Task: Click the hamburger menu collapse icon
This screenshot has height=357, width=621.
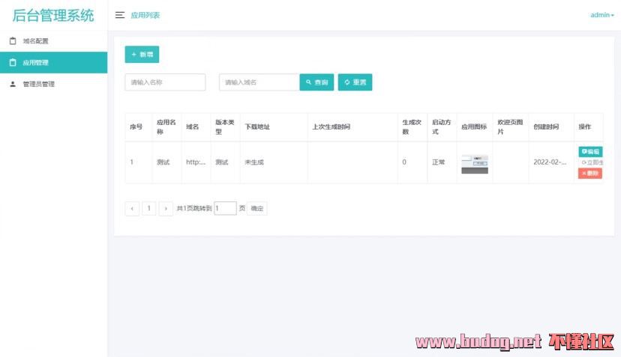Action: pyautogui.click(x=120, y=15)
